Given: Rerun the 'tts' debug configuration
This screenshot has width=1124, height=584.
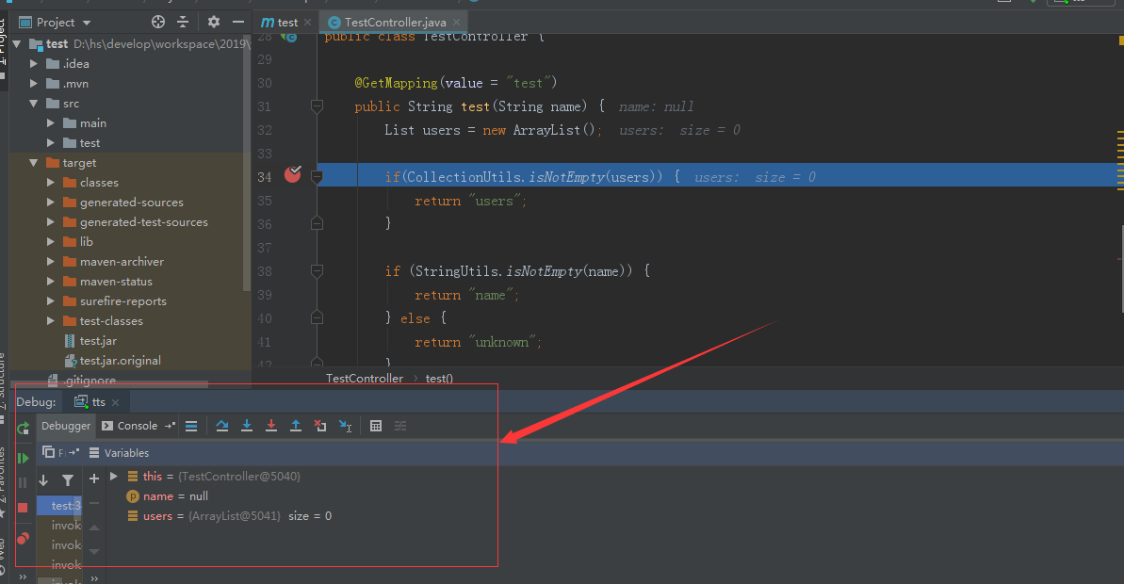Looking at the screenshot, I should tap(22, 427).
